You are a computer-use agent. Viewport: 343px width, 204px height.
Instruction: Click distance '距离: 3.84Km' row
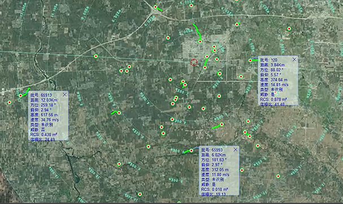pyautogui.click(x=272, y=65)
